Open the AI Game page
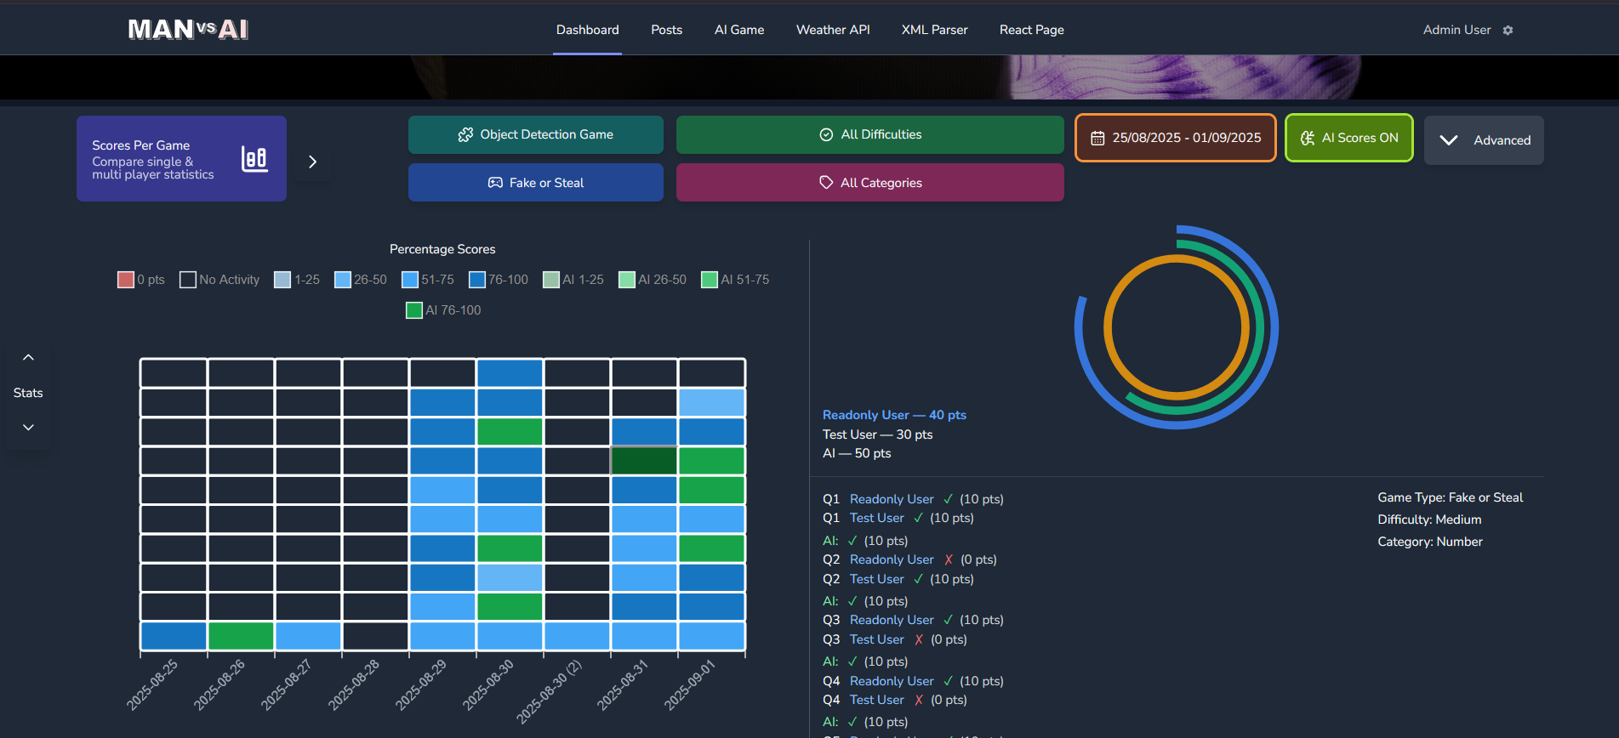Screen dimensions: 1619x738 click(x=738, y=30)
